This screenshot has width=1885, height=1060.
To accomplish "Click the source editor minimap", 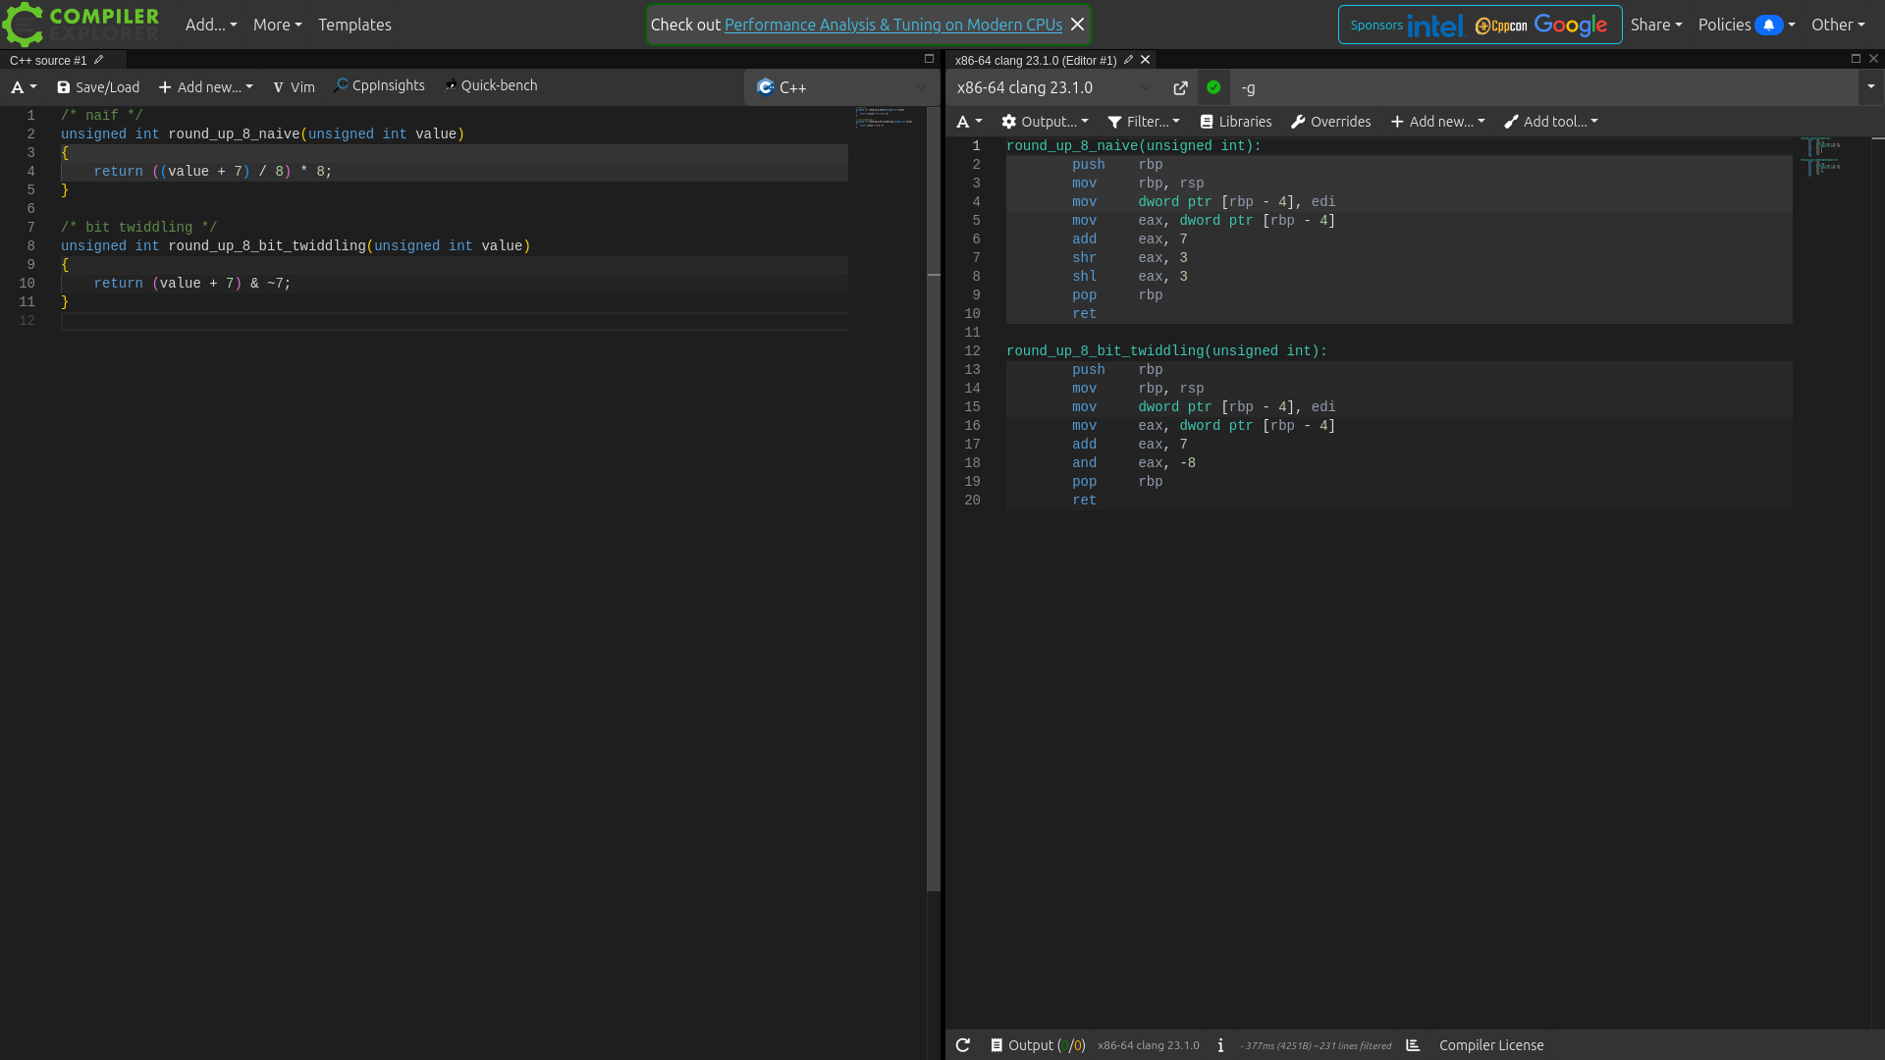I will (885, 118).
